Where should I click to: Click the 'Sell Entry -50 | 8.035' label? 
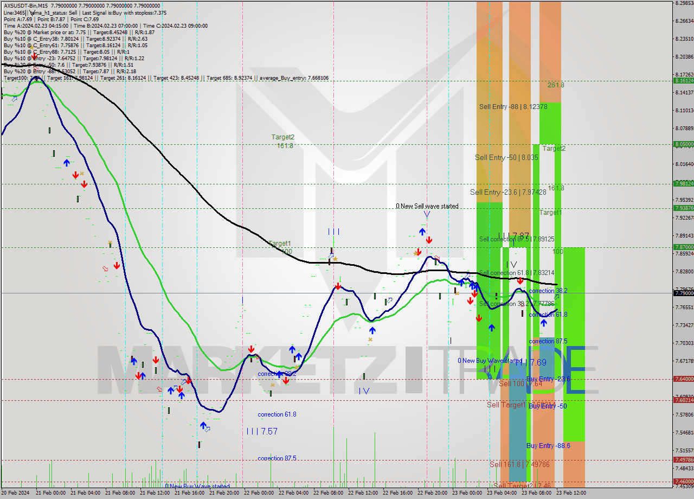(506, 157)
